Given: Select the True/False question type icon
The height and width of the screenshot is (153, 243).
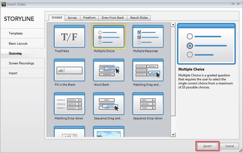Looking at the screenshot, I should (x=69, y=37).
